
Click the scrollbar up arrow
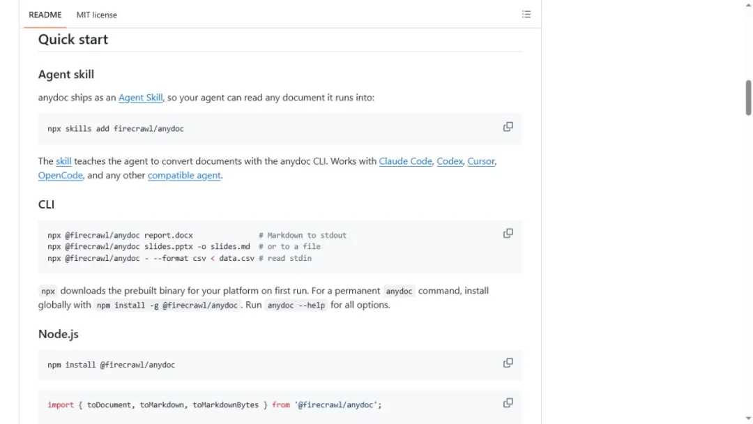click(748, 4)
